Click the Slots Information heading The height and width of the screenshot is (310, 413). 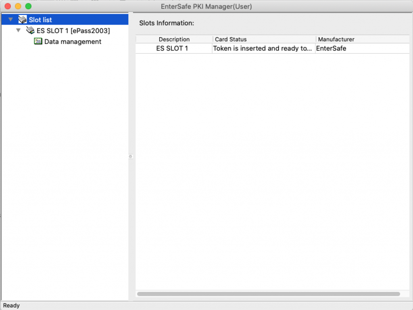point(167,23)
